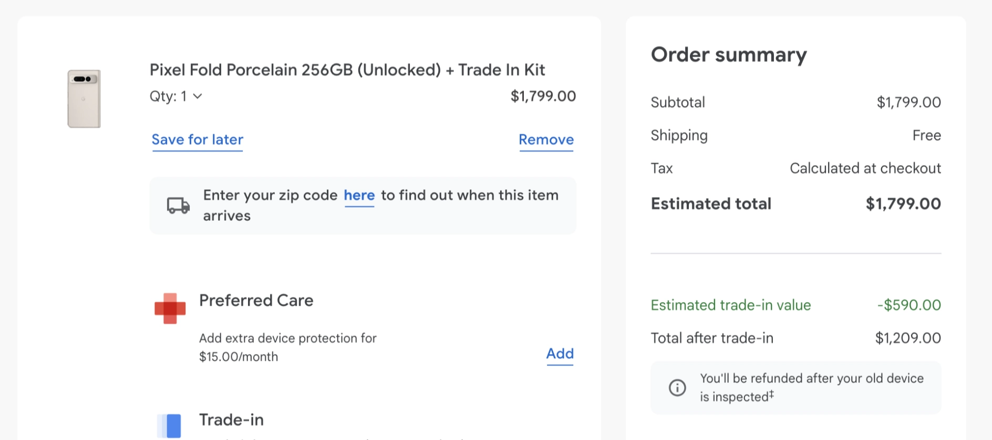Click the Total after trade-in $1,209.00
This screenshot has height=440, width=992.
(x=908, y=338)
